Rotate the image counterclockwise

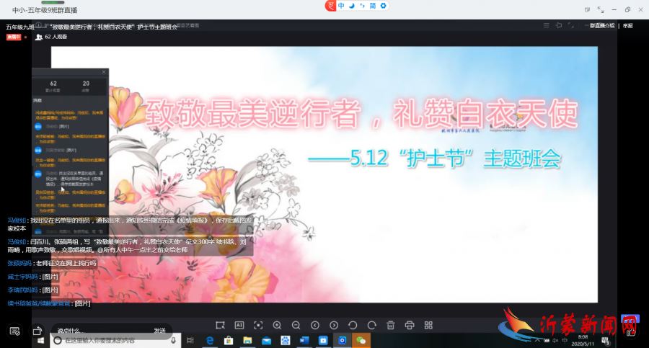[x=353, y=325]
